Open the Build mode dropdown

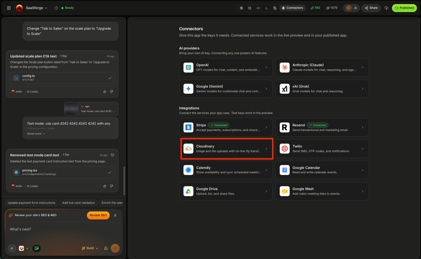[x=90, y=248]
